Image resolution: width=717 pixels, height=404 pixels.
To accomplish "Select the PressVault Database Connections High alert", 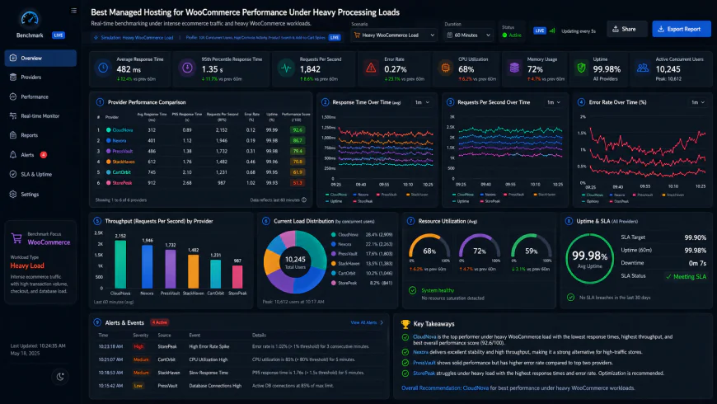I will pos(239,386).
